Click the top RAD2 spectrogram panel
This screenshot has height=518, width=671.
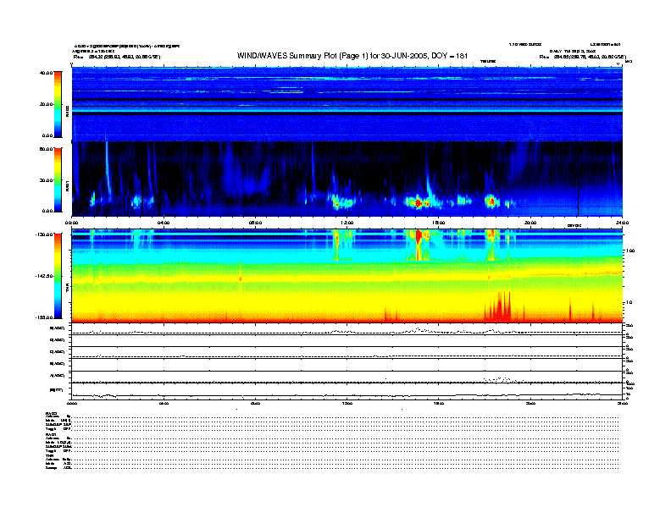(x=347, y=104)
